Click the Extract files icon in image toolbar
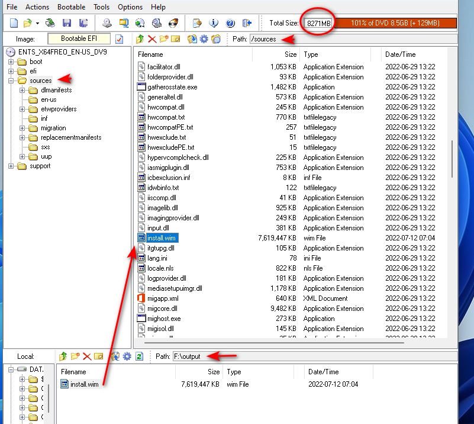This screenshot has height=424, width=474. (192, 39)
